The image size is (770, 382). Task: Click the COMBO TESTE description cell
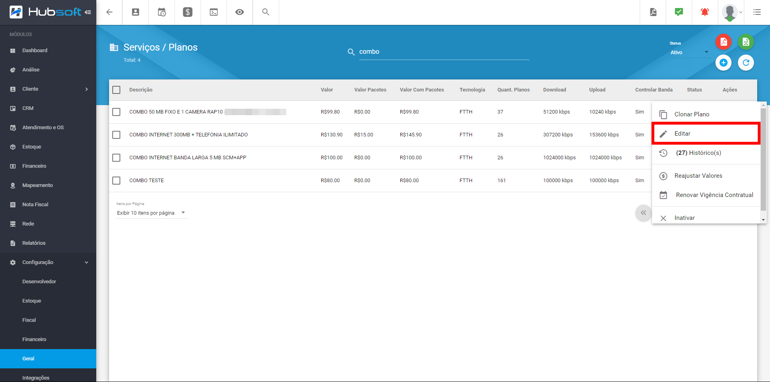[146, 181]
